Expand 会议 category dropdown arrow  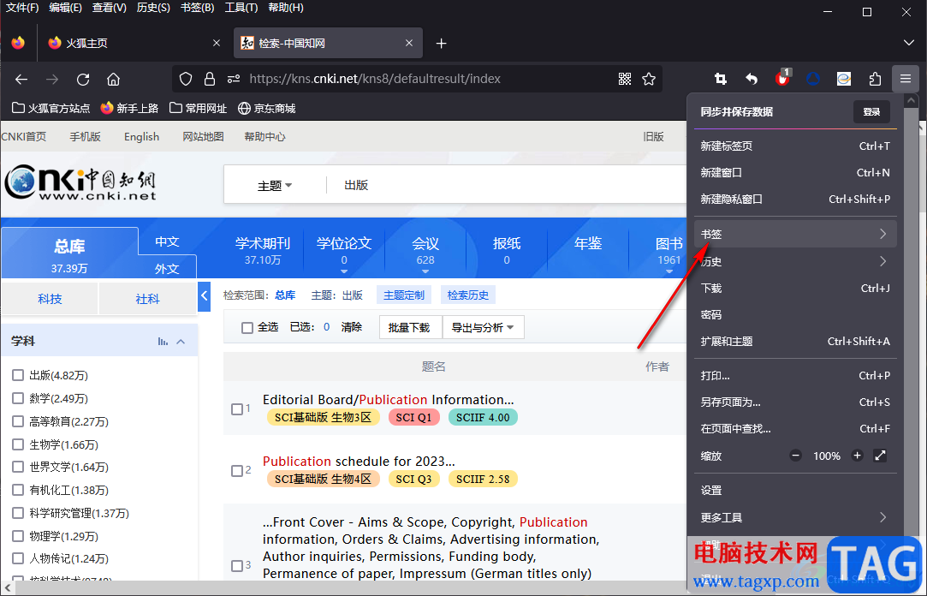tap(425, 272)
